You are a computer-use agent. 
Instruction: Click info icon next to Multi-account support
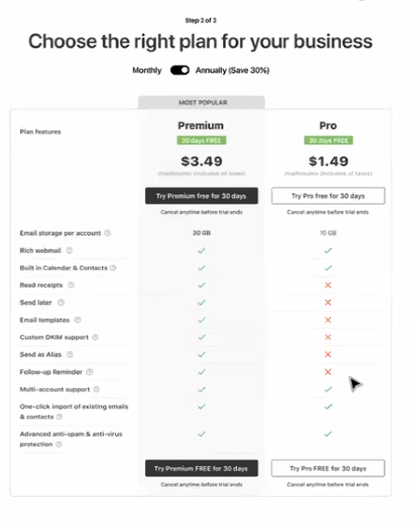pos(97,389)
